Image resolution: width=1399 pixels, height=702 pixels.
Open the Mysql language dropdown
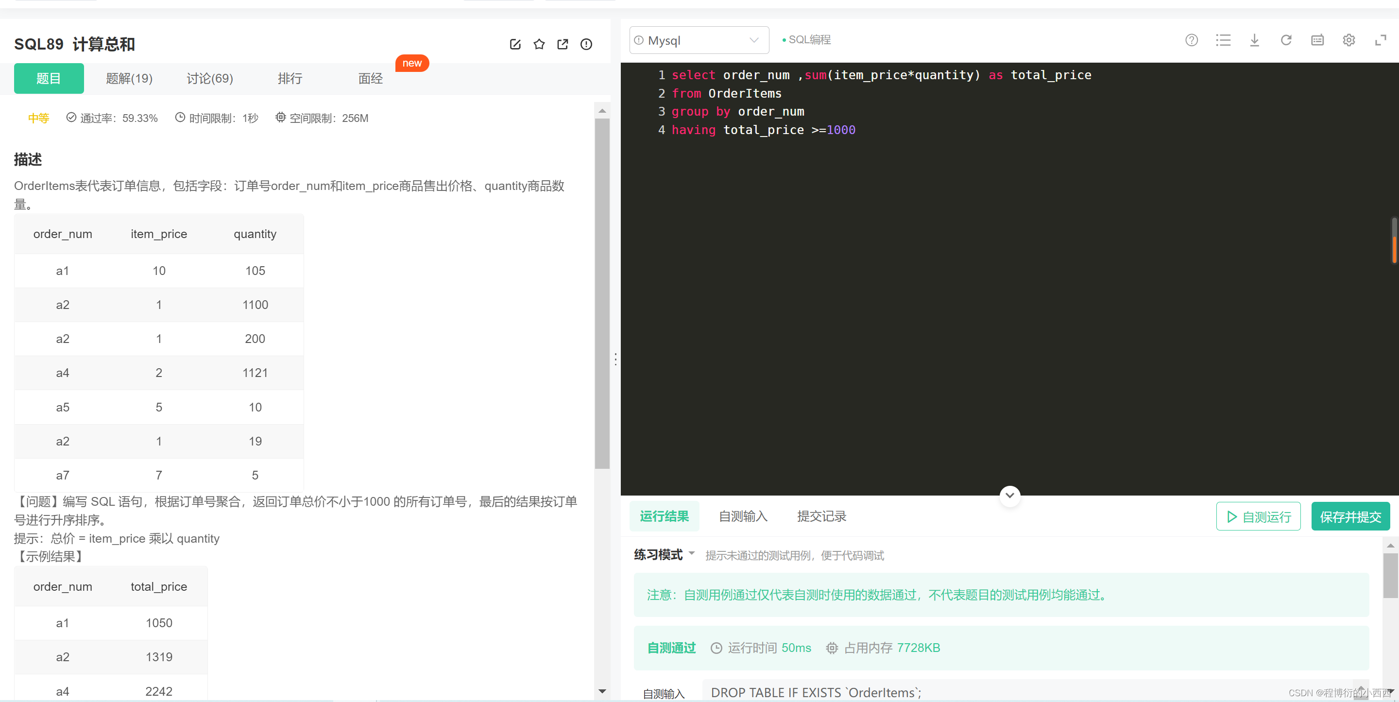(x=699, y=40)
